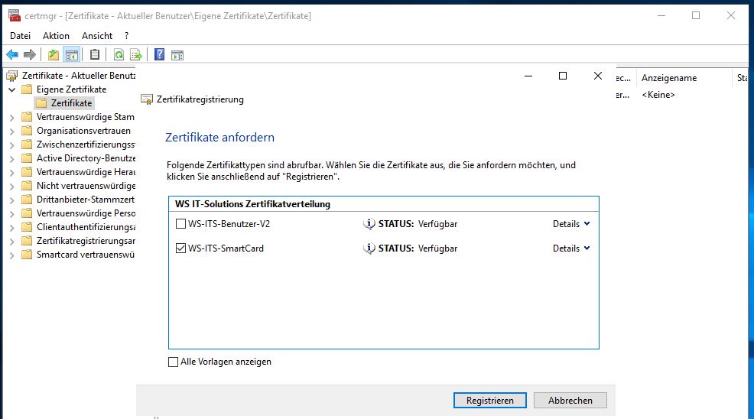Select Vertrauenswürdige Perso tree item
This screenshot has height=419, width=754.
pyautogui.click(x=86, y=213)
